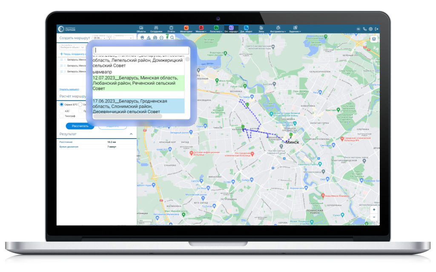
Task: Click the map zoom in plus button
Action: pos(374,210)
